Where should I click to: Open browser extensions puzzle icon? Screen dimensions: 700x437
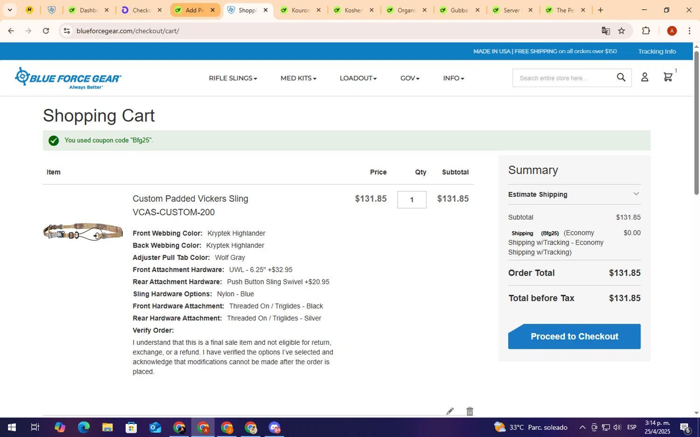coord(646,31)
